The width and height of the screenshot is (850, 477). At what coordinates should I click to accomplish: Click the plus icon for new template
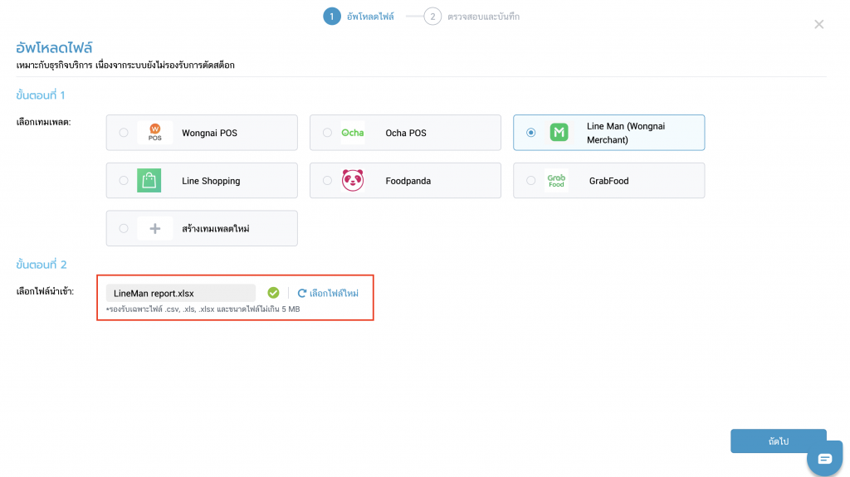pyautogui.click(x=155, y=228)
